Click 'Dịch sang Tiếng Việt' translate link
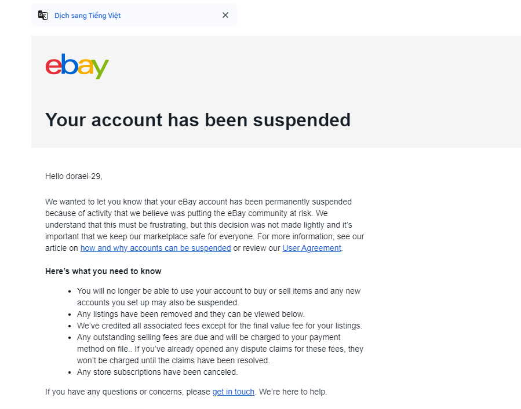Image resolution: width=521 pixels, height=409 pixels. (x=88, y=16)
